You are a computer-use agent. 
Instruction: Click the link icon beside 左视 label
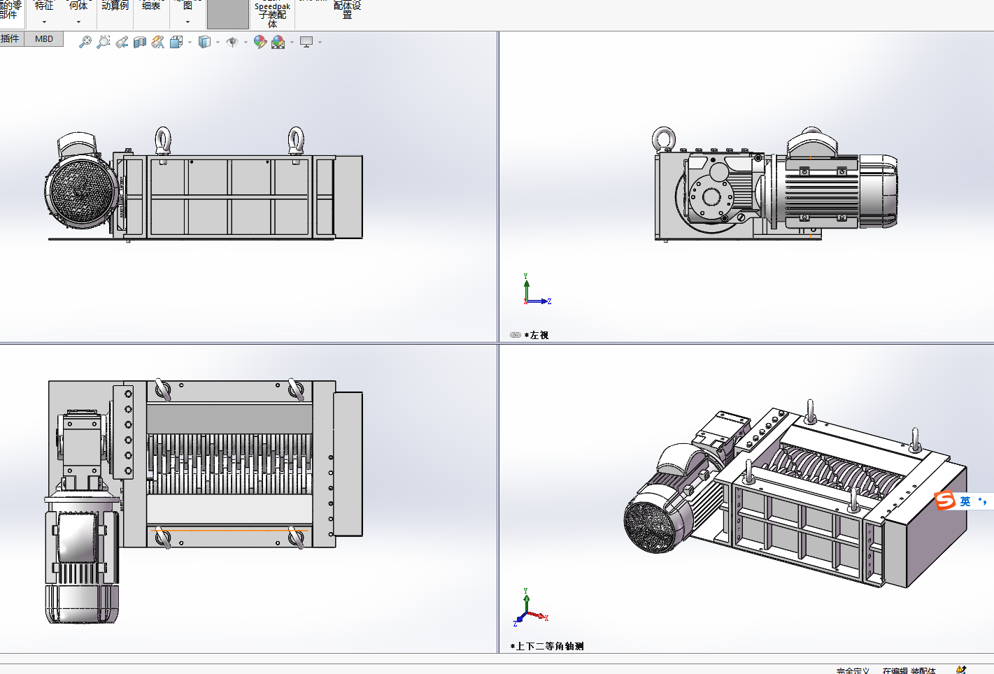(516, 335)
